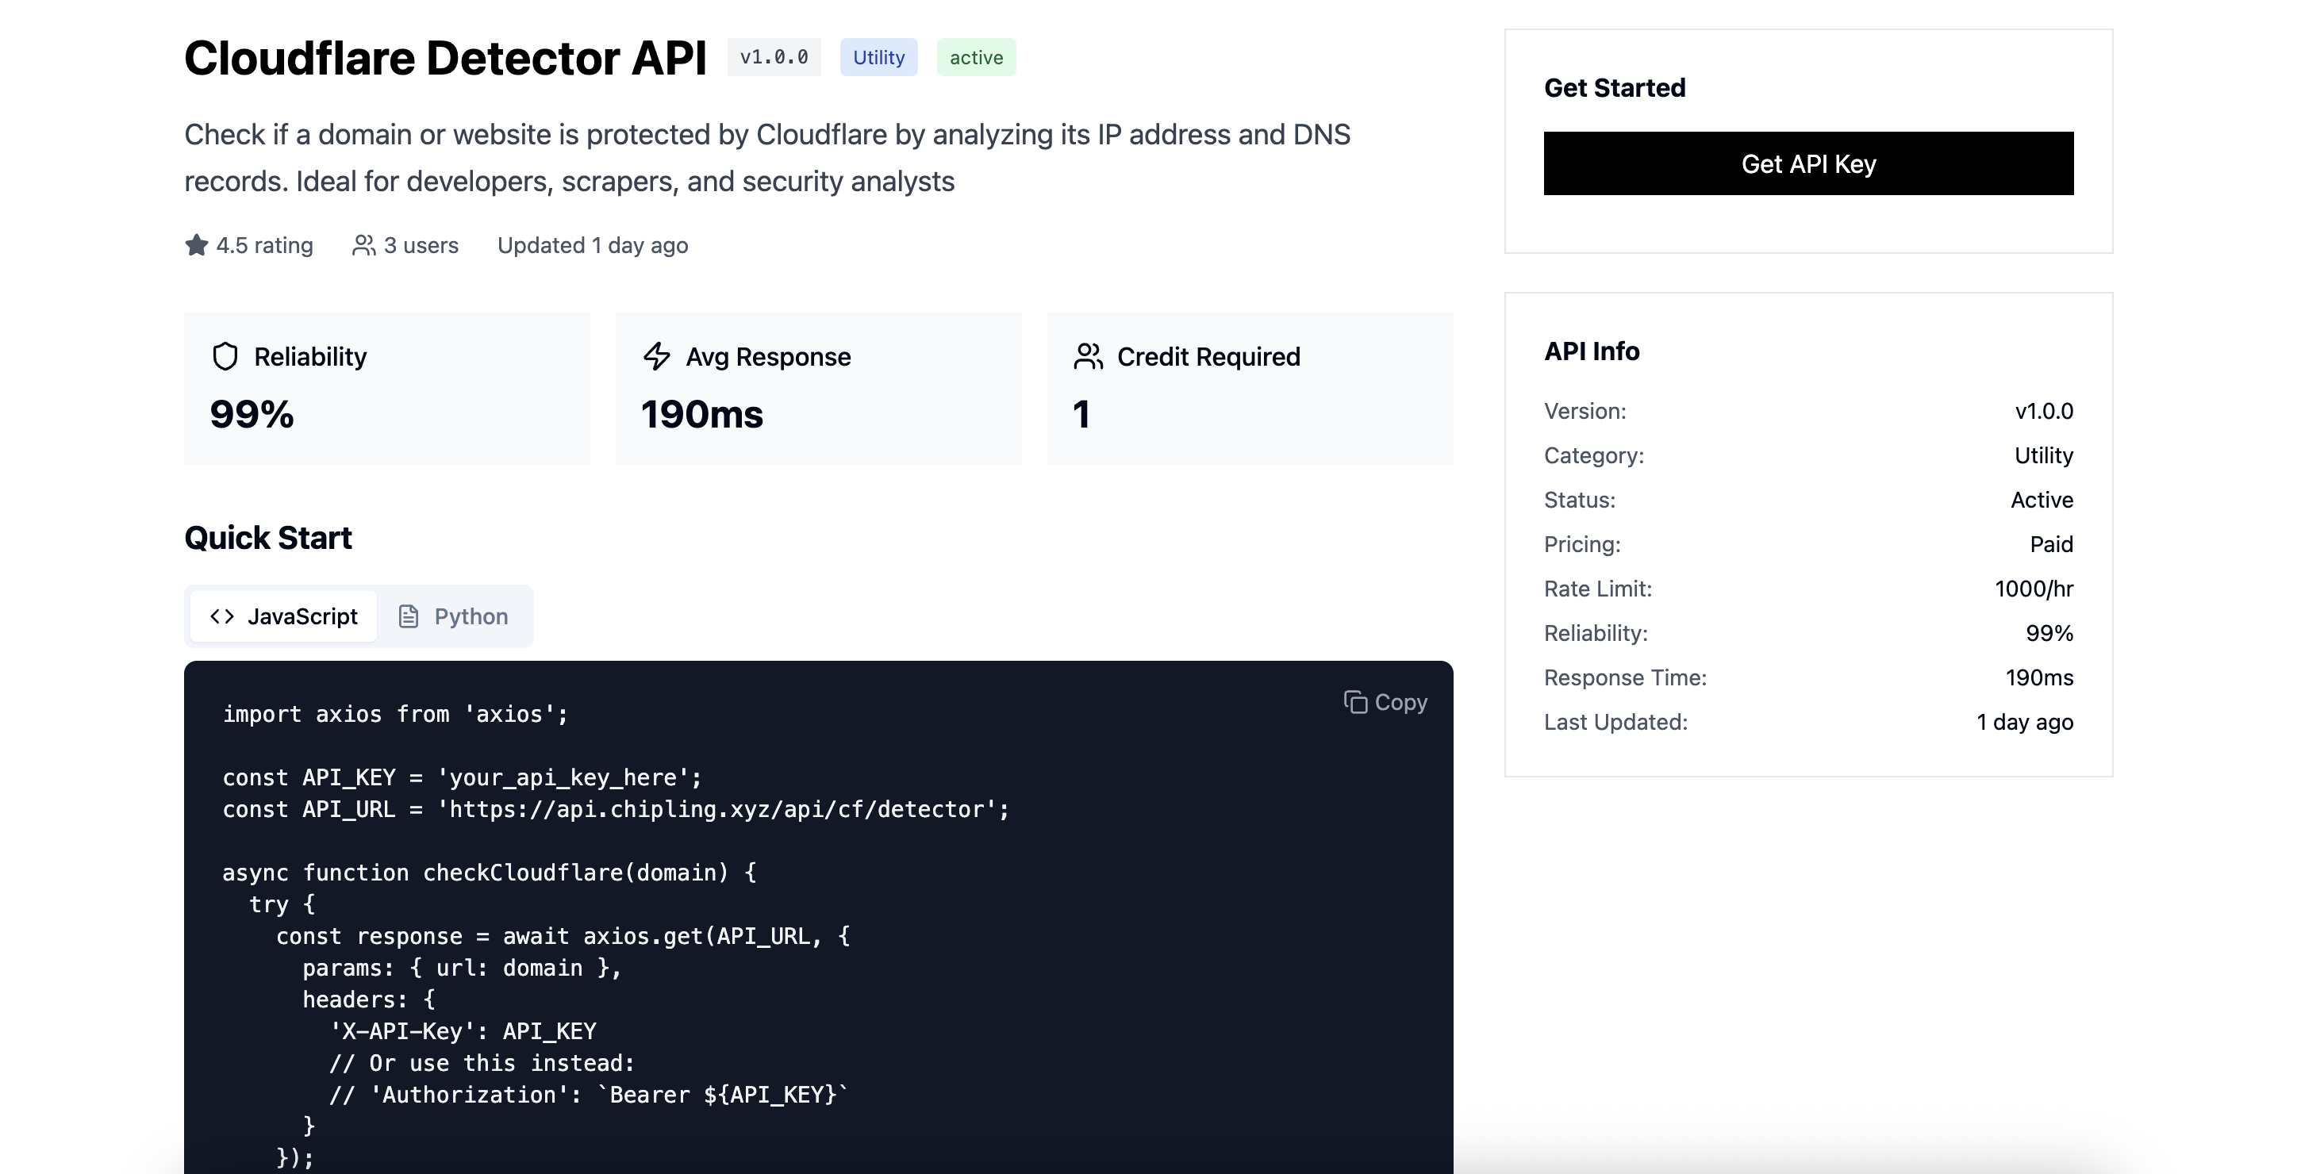
Task: Click the 'const API_KEY' code line
Action: (462, 777)
